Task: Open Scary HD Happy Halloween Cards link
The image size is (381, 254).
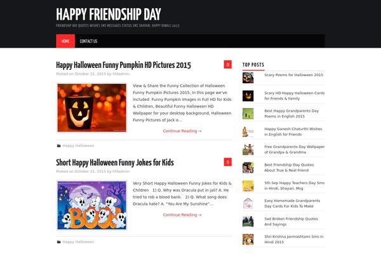Action: (x=295, y=96)
